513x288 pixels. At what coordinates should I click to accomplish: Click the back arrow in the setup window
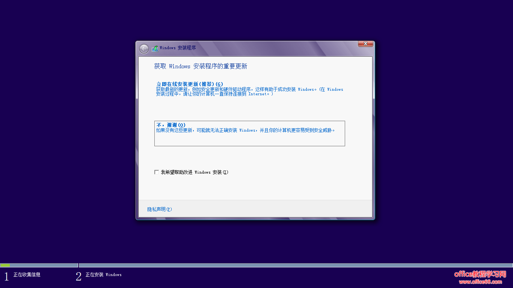pos(144,49)
